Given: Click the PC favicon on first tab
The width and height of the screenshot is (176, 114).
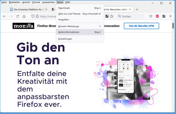Looking at the screenshot, I should (x=11, y=9).
